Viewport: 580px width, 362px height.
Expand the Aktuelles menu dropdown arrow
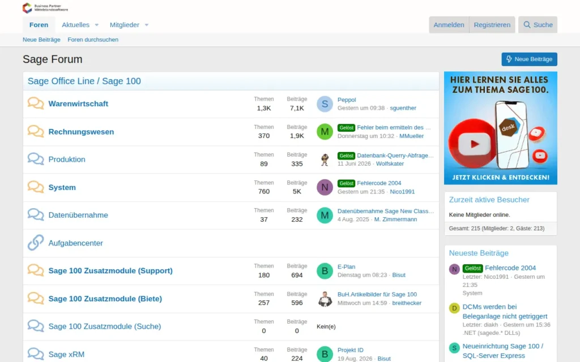(96, 25)
